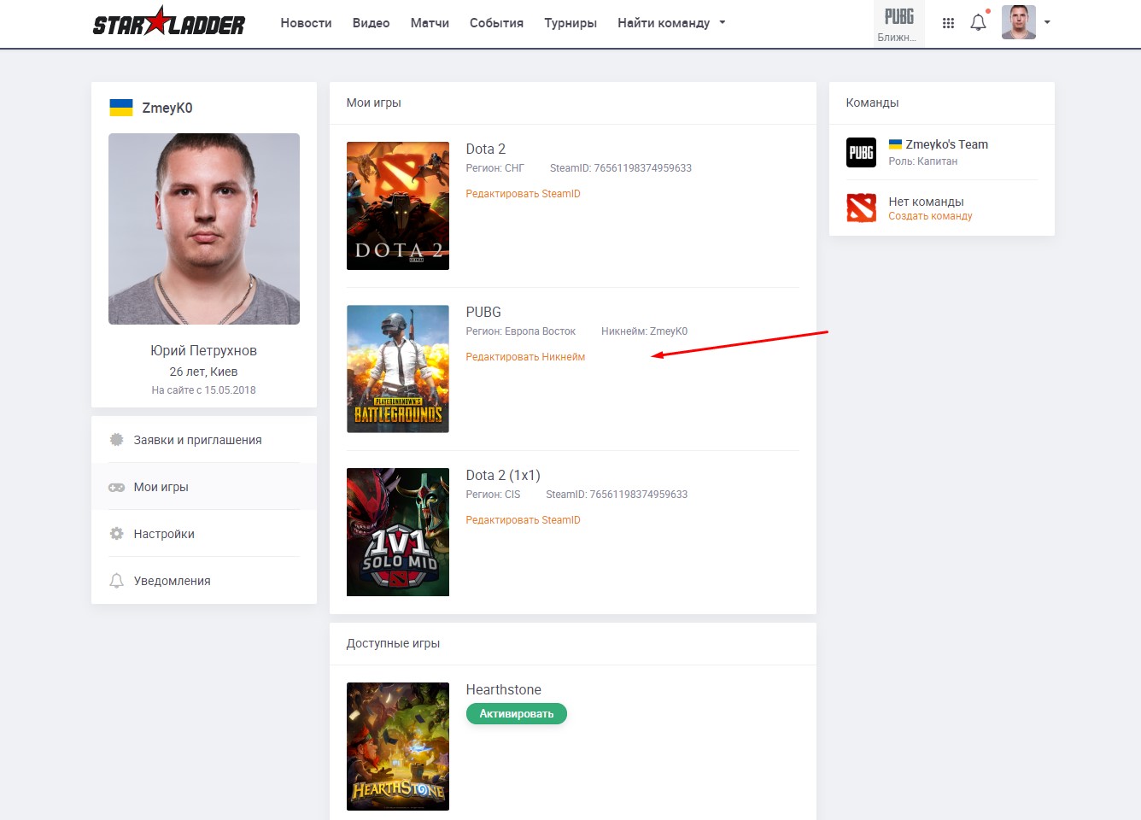Viewport: 1141px width, 820px height.
Task: Click SteamID 76561198374959633 under Dota 2
Action: point(621,168)
